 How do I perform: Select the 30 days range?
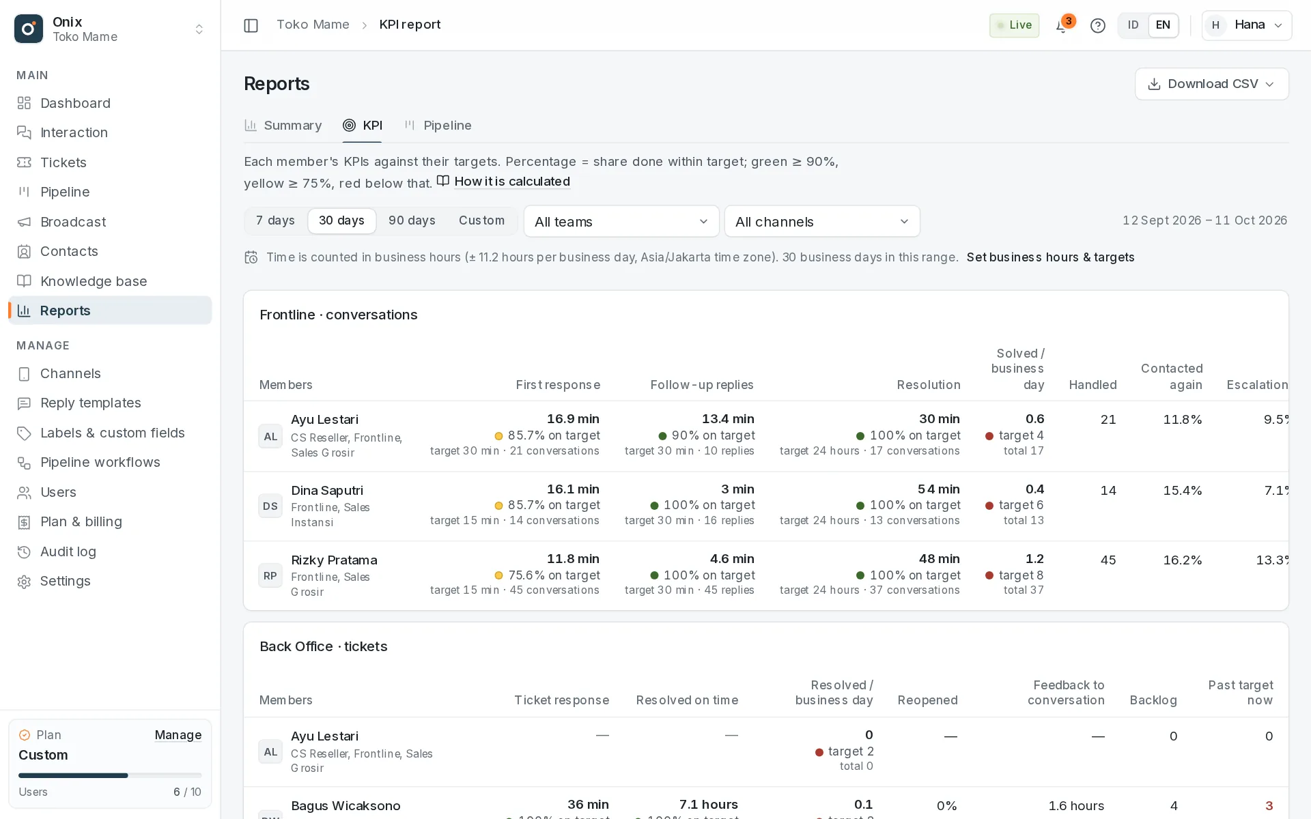pyautogui.click(x=341, y=220)
